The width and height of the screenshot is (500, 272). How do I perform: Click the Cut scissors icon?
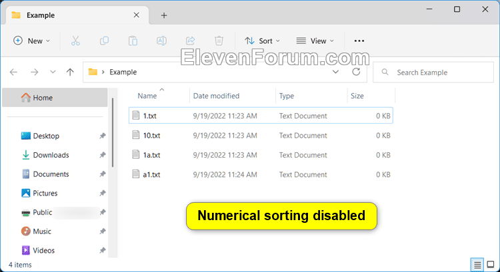(x=75, y=41)
